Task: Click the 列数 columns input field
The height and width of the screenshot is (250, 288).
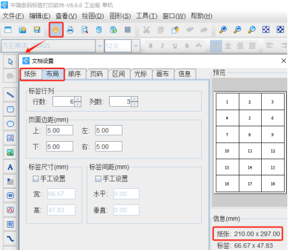Action: click(120, 101)
